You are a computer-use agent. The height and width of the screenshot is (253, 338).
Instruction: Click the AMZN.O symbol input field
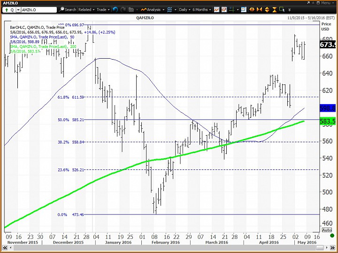(39, 10)
